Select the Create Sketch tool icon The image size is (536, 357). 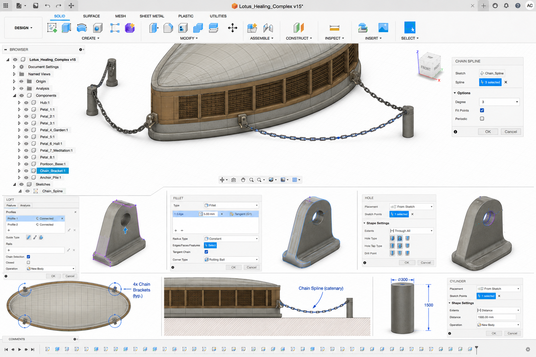tap(52, 28)
